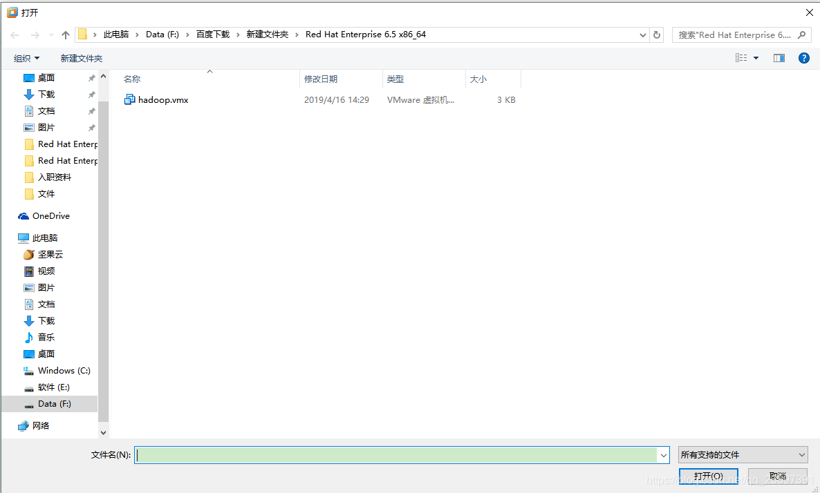Viewport: 820px width, 493px height.
Task: Open pinned 文档 in quick access
Action: pos(46,111)
